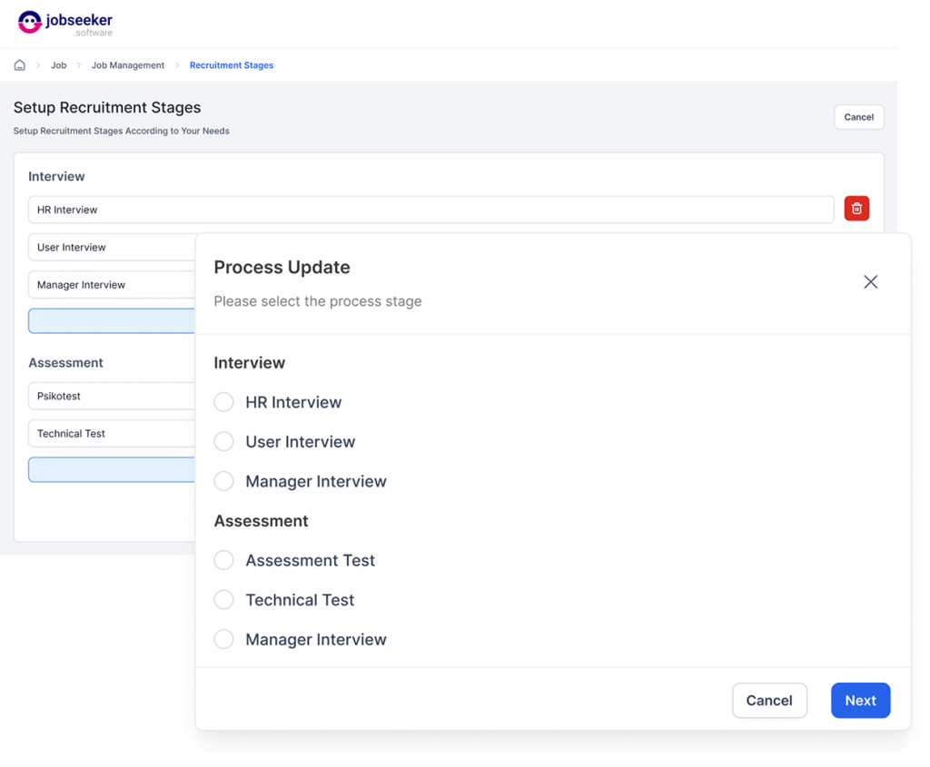
Task: Select HR Interview radio button
Action: coord(223,402)
